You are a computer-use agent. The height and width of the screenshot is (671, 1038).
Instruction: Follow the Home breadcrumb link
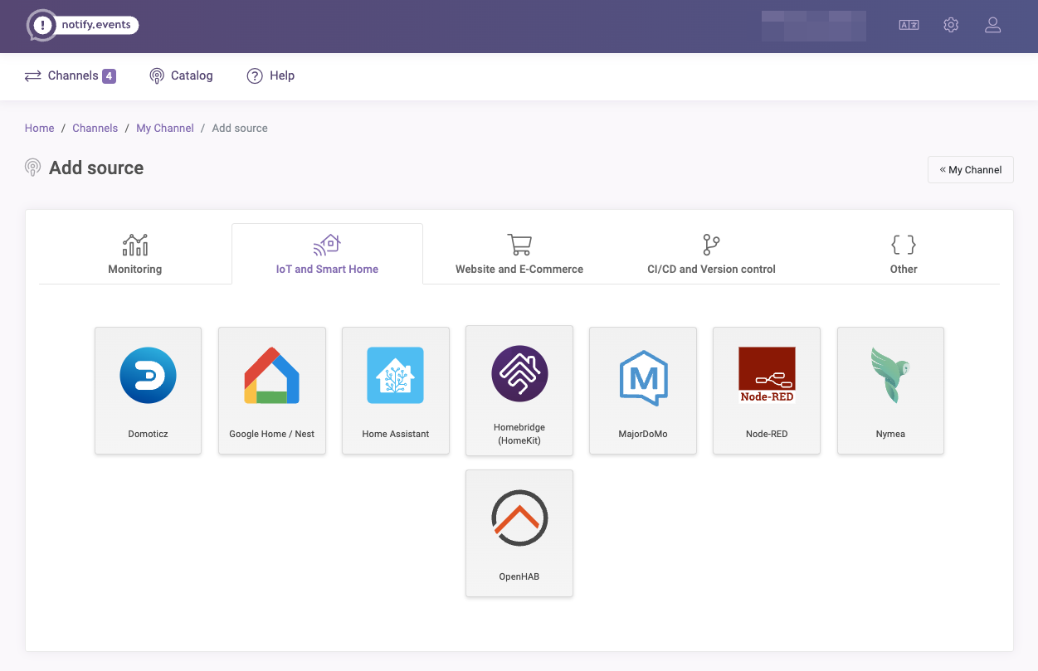(x=40, y=129)
